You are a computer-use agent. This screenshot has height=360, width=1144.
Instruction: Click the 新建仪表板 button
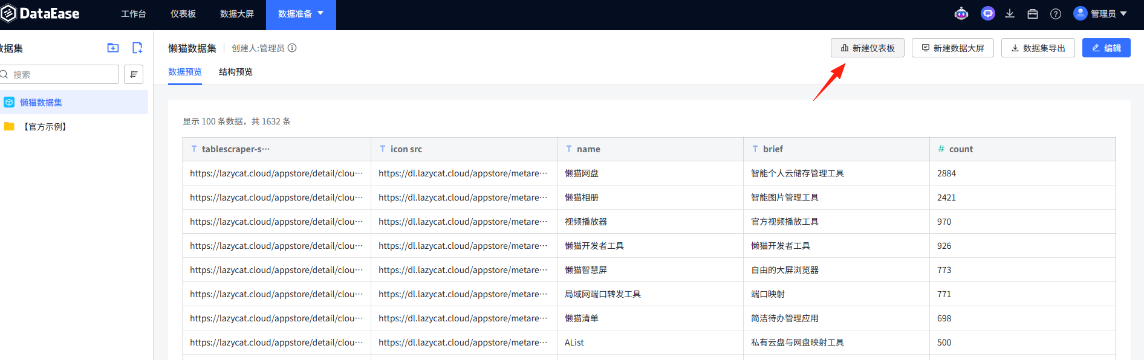[x=868, y=48]
